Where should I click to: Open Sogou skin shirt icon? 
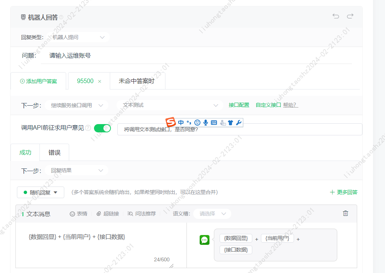tap(230, 123)
